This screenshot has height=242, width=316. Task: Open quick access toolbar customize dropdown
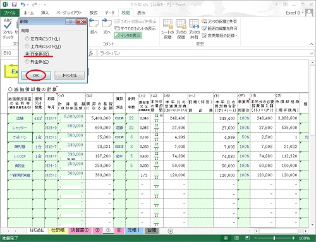45,4
